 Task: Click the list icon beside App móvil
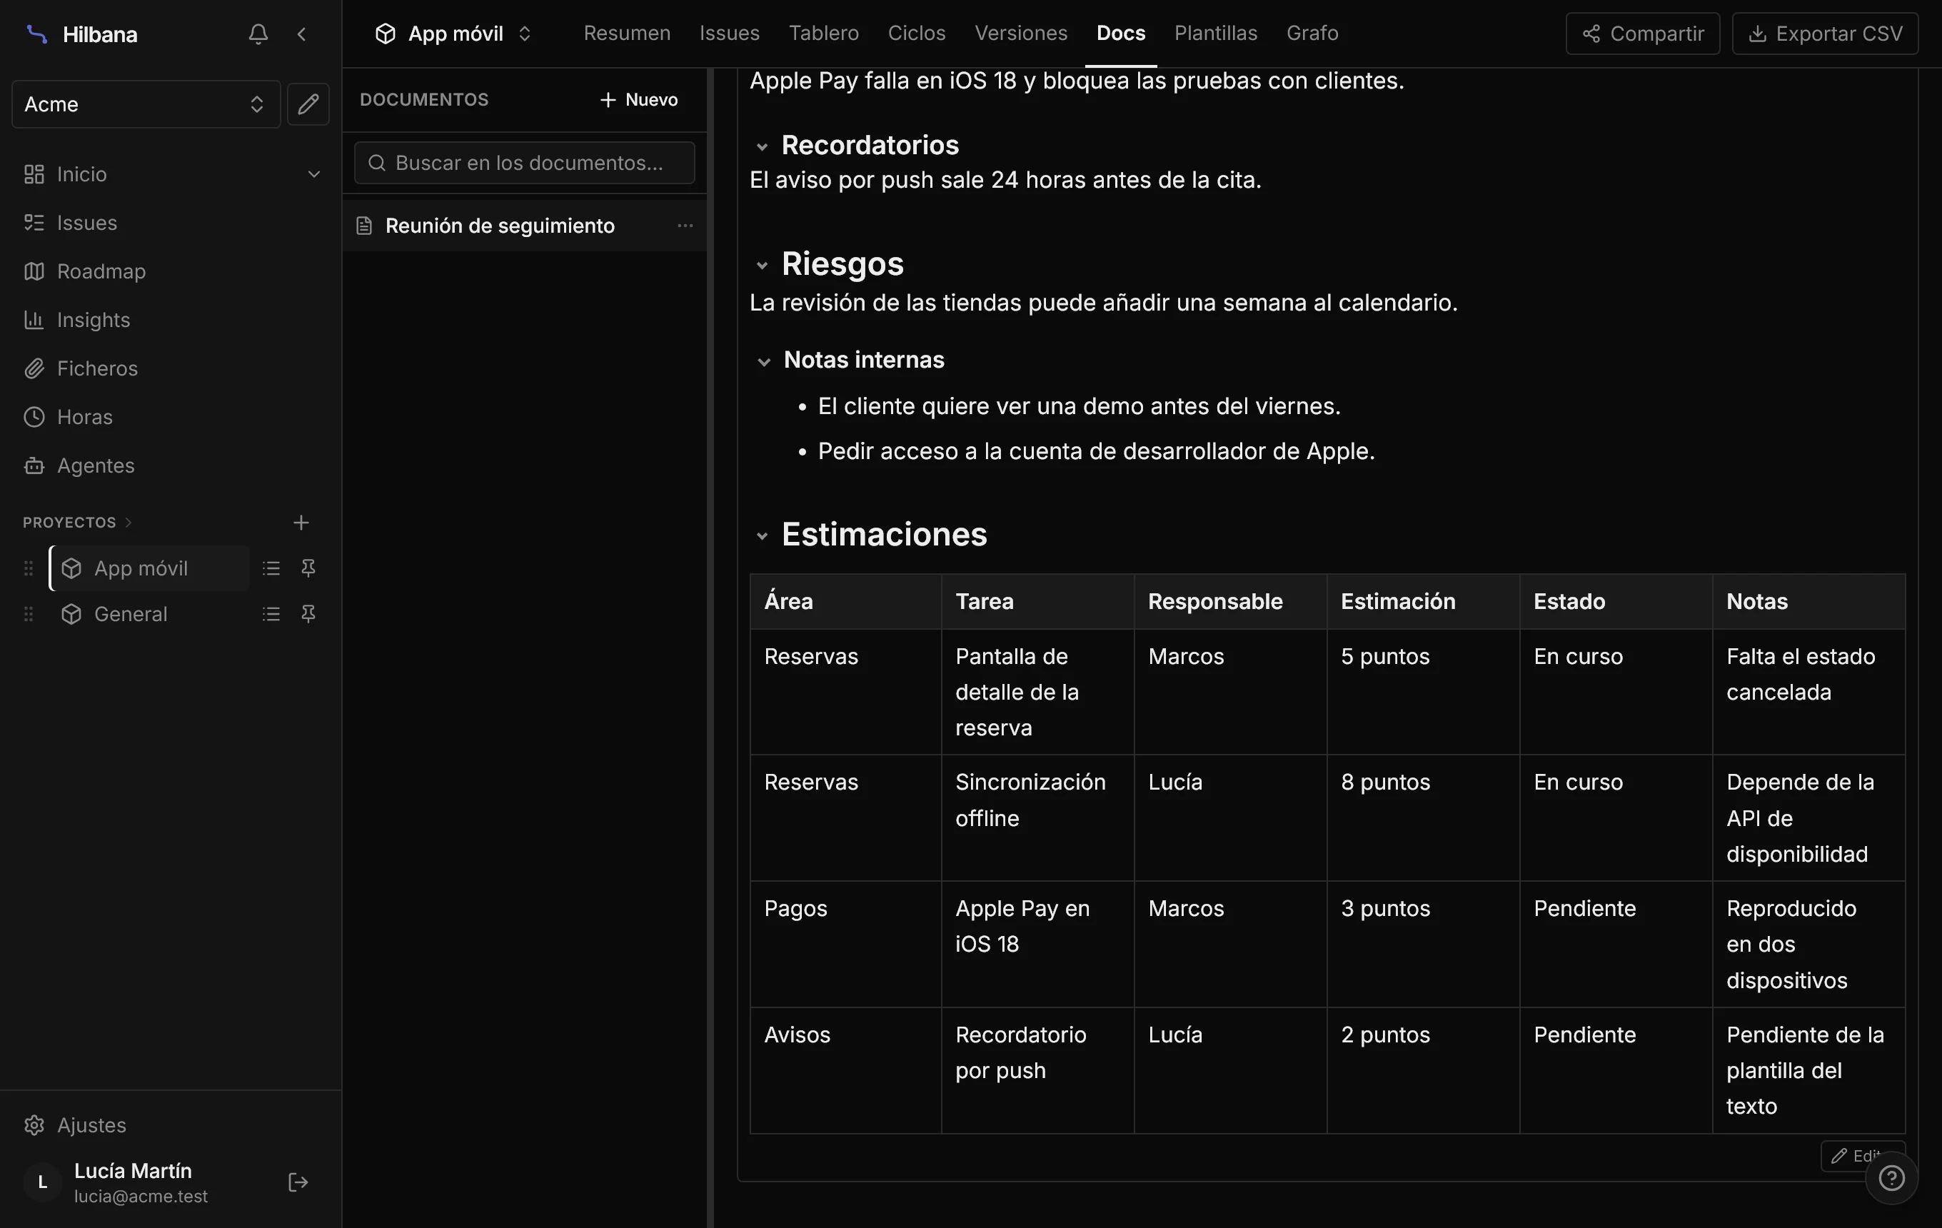pyautogui.click(x=271, y=568)
